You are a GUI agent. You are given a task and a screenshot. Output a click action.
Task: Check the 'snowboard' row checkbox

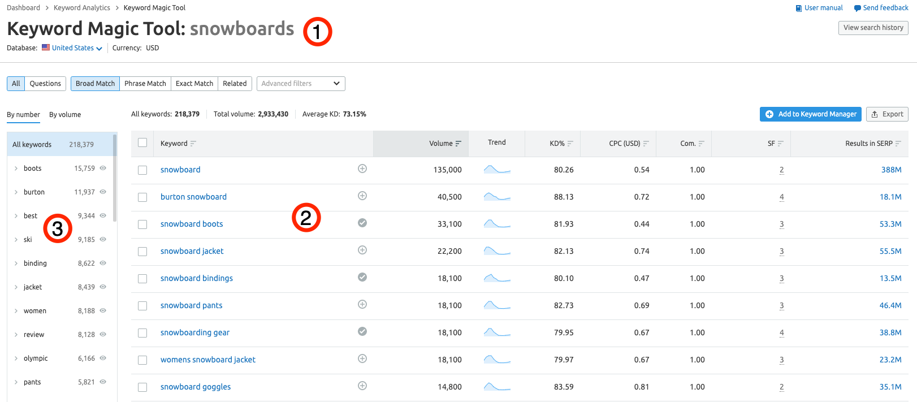[142, 170]
